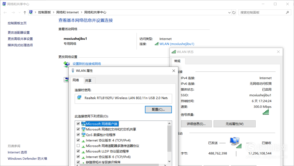Click the signal icon beside WLAN connection link
Viewport: 294px width, 166px height.
[157, 44]
